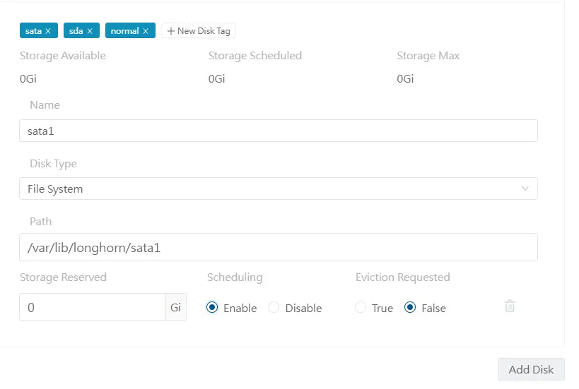The image size is (579, 389).
Task: Click the sata tag label
Action: pyautogui.click(x=33, y=31)
